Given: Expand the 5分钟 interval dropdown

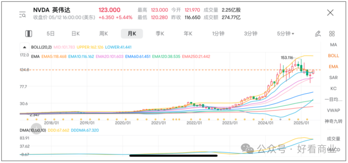Looking at the screenshot, I should pos(285,34).
